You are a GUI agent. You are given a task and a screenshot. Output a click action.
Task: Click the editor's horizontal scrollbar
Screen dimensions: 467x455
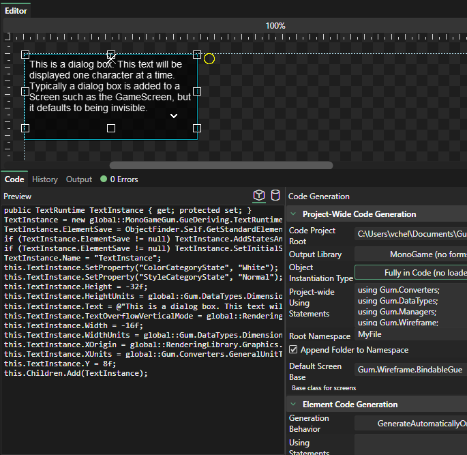pyautogui.click(x=221, y=165)
